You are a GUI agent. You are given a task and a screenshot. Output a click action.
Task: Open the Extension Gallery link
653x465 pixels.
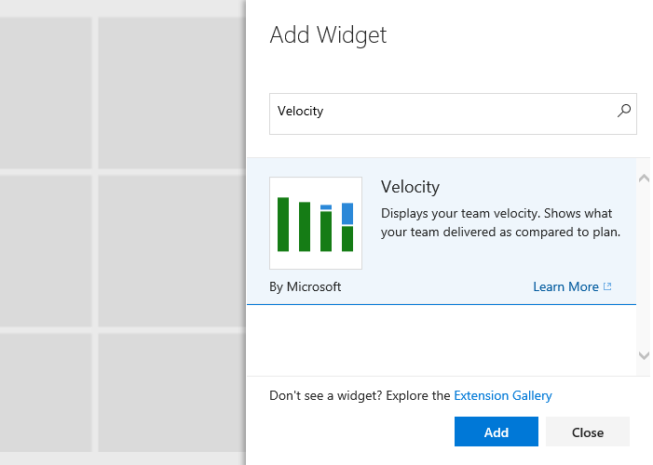[503, 395]
